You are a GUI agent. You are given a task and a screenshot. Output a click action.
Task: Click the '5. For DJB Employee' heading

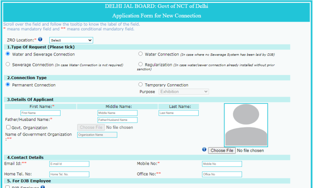coord(29,181)
